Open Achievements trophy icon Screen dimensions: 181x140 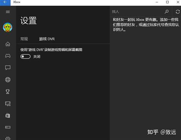(x=8, y=91)
